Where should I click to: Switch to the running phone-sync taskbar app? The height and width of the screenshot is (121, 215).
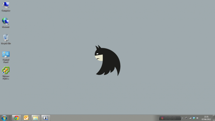click(x=46, y=118)
